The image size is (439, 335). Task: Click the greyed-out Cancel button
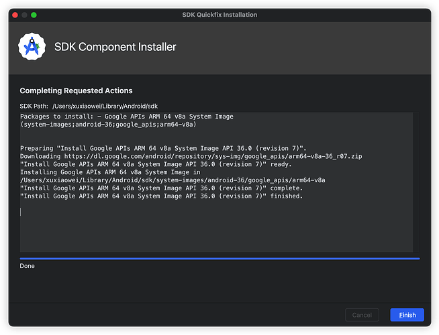(362, 315)
